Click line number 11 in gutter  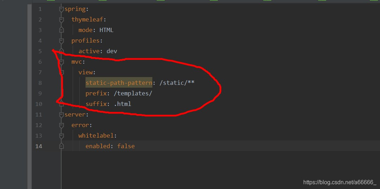39,114
